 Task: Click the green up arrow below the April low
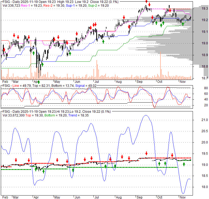click(39, 81)
